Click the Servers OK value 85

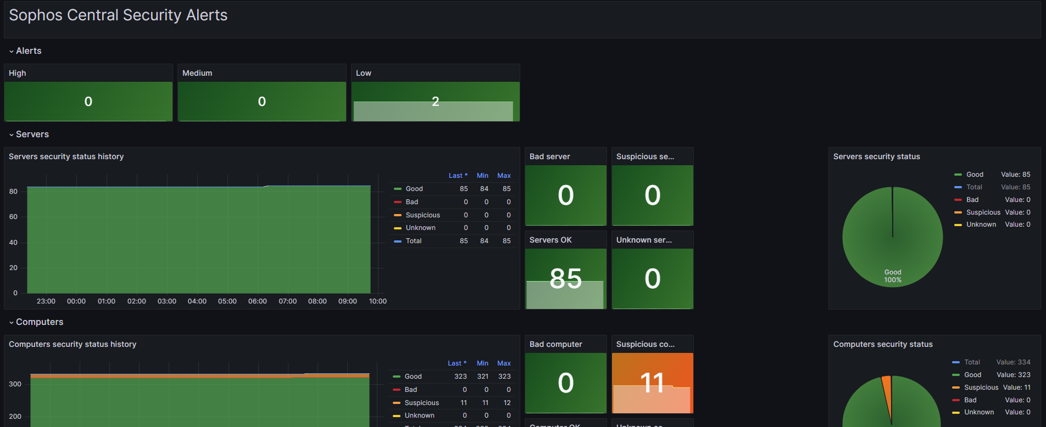[x=566, y=279]
